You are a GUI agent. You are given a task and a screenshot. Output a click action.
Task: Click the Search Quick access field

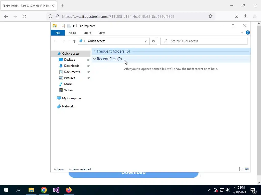point(204,41)
